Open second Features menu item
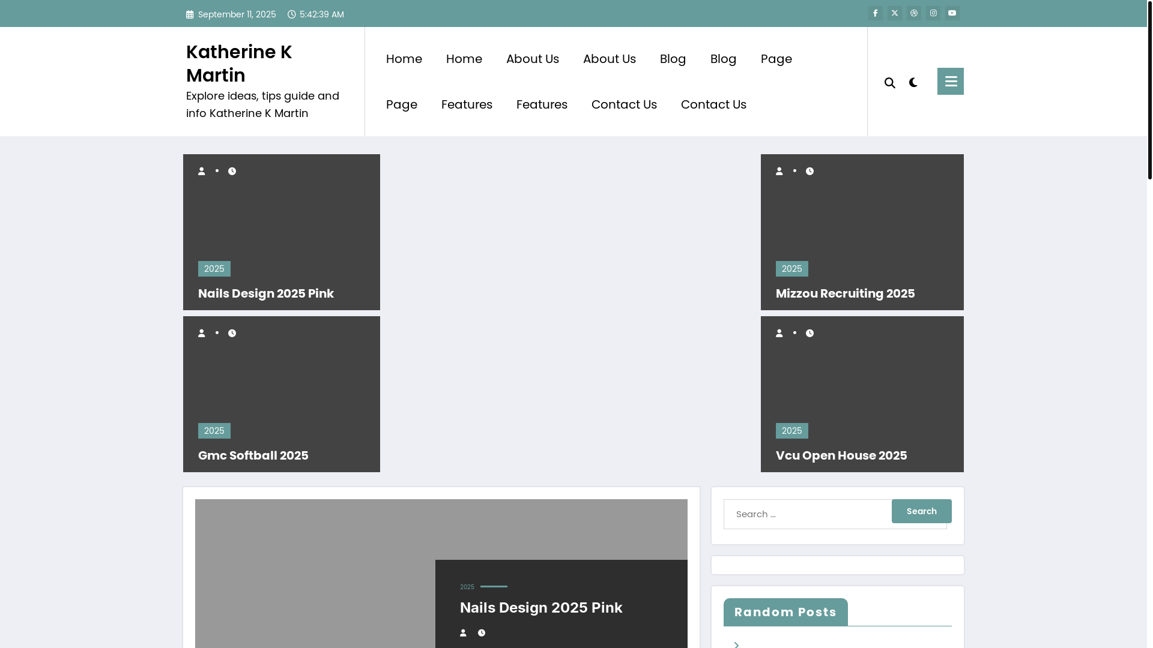This screenshot has width=1153, height=648. (542, 104)
